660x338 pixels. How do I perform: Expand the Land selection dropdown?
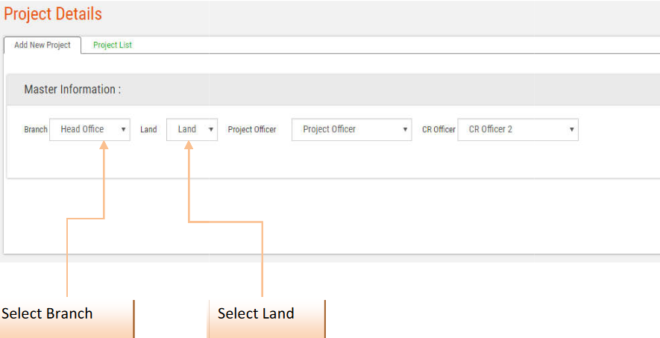click(x=191, y=130)
